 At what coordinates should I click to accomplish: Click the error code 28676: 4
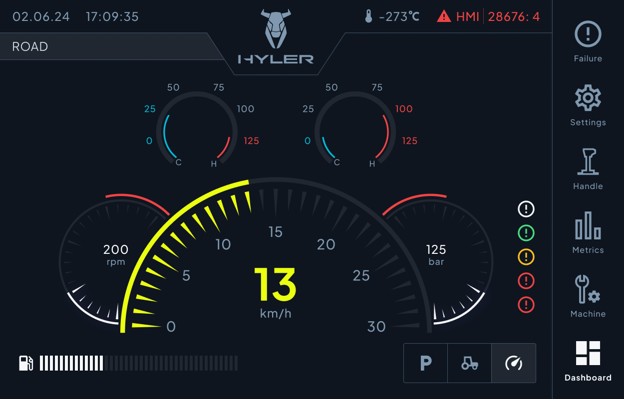click(514, 16)
